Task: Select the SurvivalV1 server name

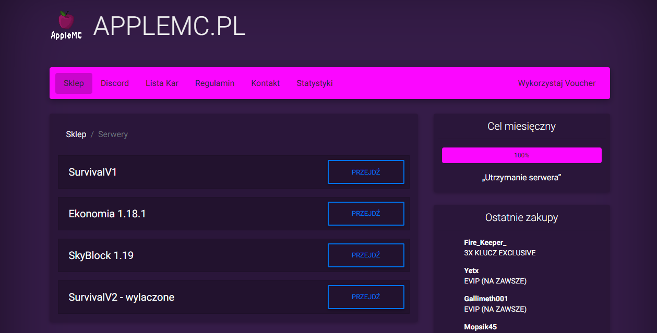Action: click(93, 172)
